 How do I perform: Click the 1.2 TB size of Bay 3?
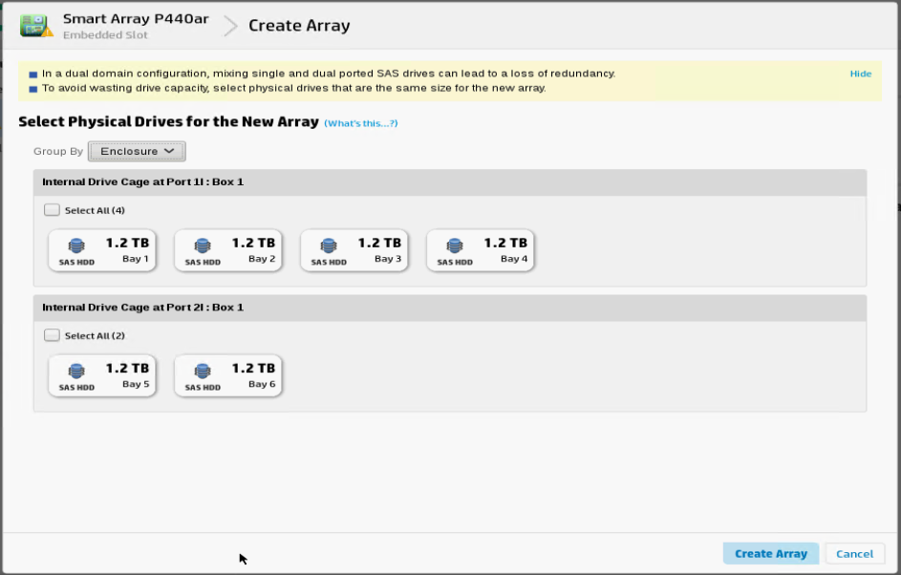(x=379, y=243)
